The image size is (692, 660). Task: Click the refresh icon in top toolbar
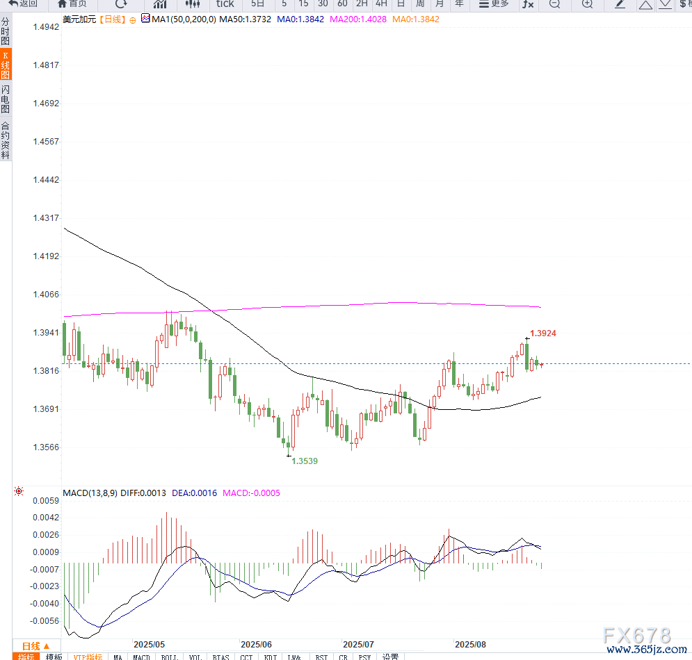pyautogui.click(x=121, y=3)
